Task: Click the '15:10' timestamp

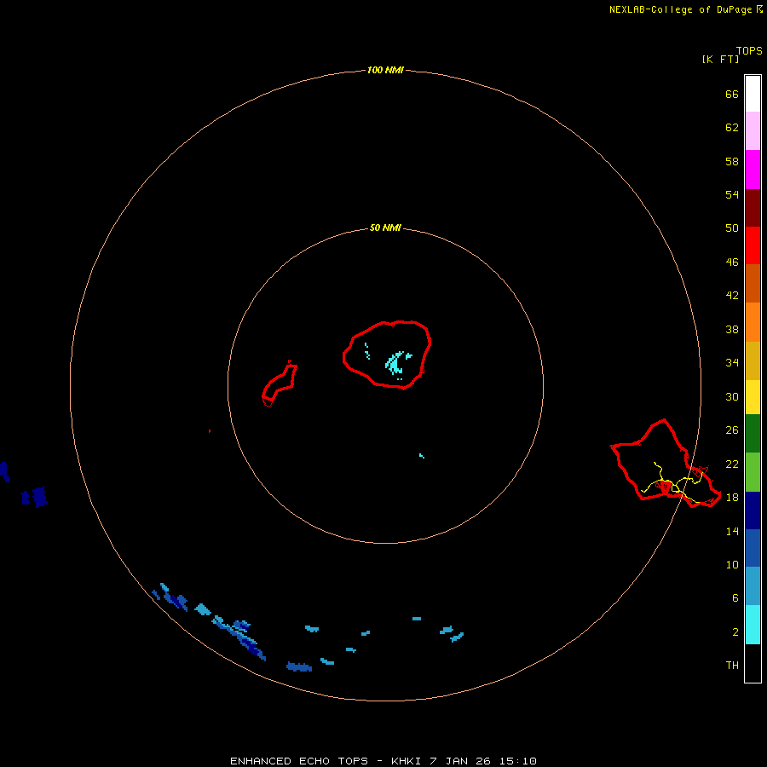Action: pyautogui.click(x=518, y=761)
